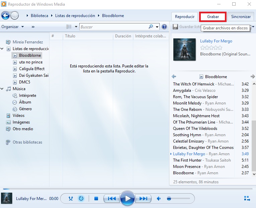Click the Back navigation arrow

pyautogui.click(x=5, y=16)
